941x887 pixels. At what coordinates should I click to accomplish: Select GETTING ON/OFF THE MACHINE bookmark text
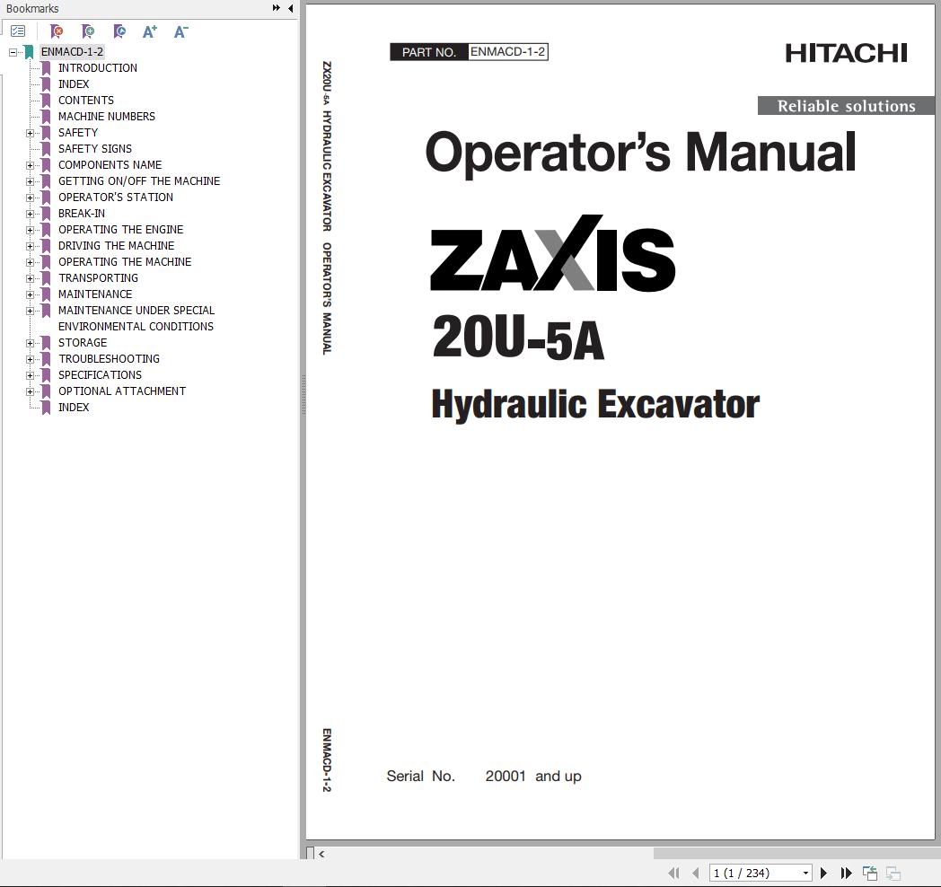tap(139, 181)
